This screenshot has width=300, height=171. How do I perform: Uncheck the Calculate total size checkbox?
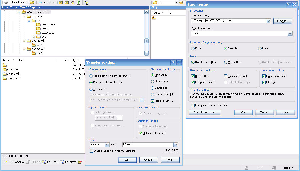pos(141,133)
